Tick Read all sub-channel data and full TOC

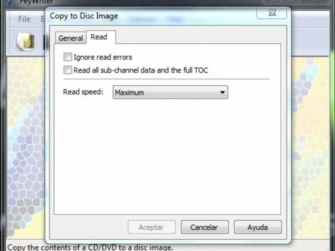68,70
